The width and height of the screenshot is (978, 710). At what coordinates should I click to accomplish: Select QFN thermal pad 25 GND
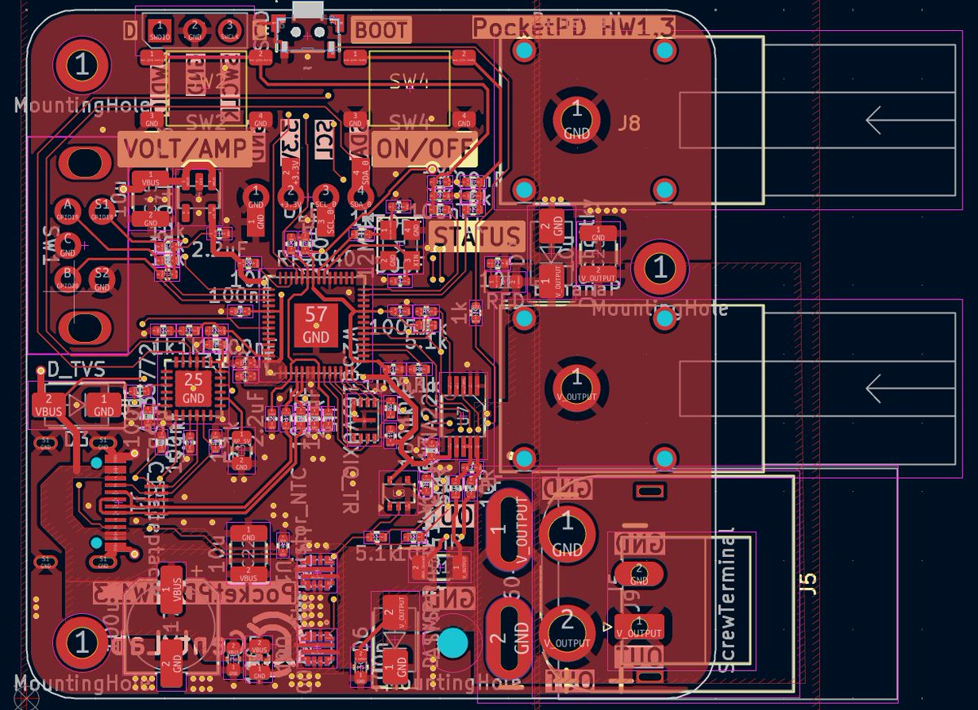click(x=193, y=388)
